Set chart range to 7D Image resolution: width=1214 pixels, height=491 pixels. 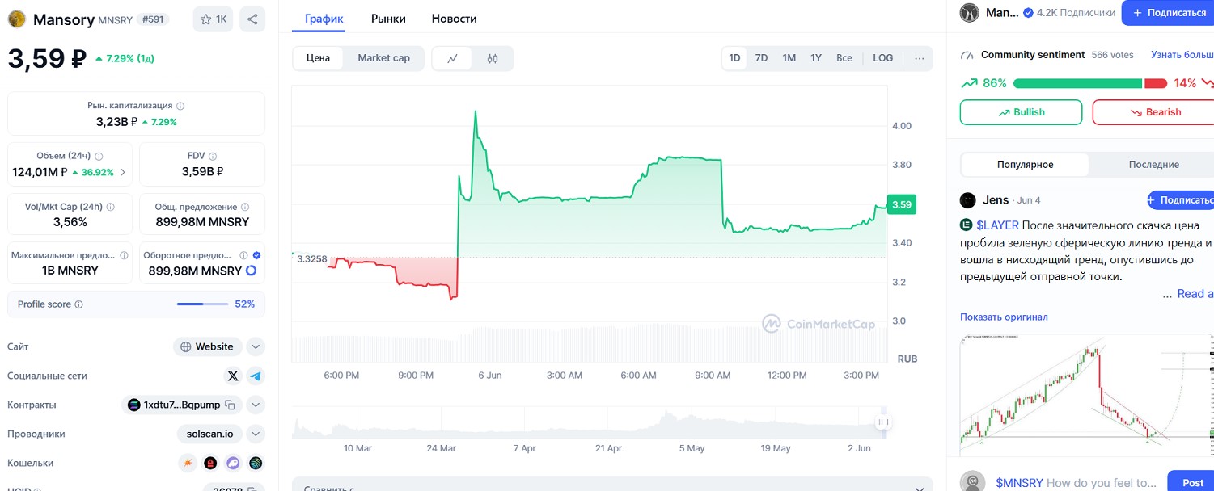[x=761, y=58]
